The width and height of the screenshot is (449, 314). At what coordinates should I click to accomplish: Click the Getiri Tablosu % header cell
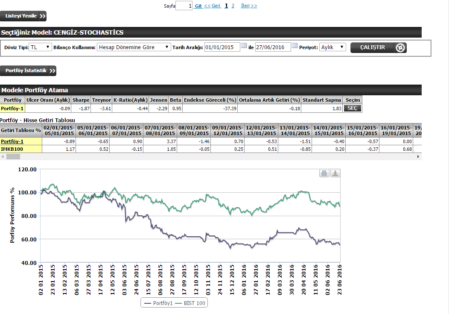(21, 130)
